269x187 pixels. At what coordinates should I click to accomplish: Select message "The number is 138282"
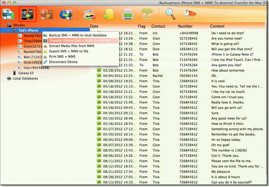click(x=229, y=150)
